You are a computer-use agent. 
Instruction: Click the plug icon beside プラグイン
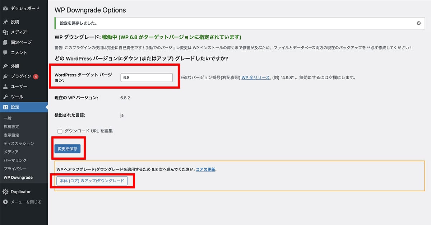(x=5, y=76)
